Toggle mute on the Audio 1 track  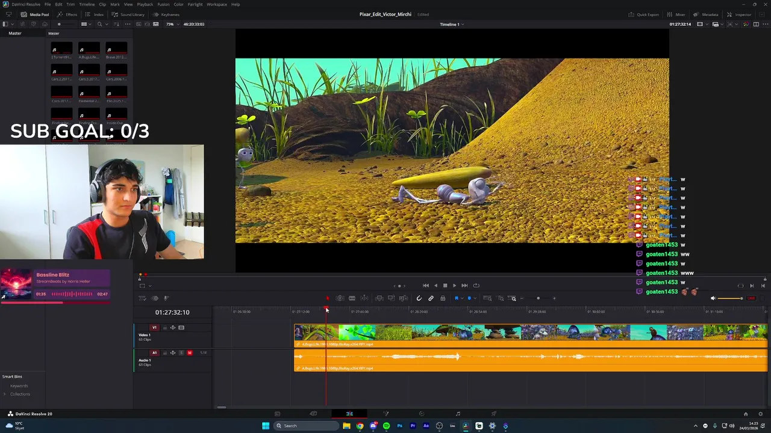click(190, 353)
